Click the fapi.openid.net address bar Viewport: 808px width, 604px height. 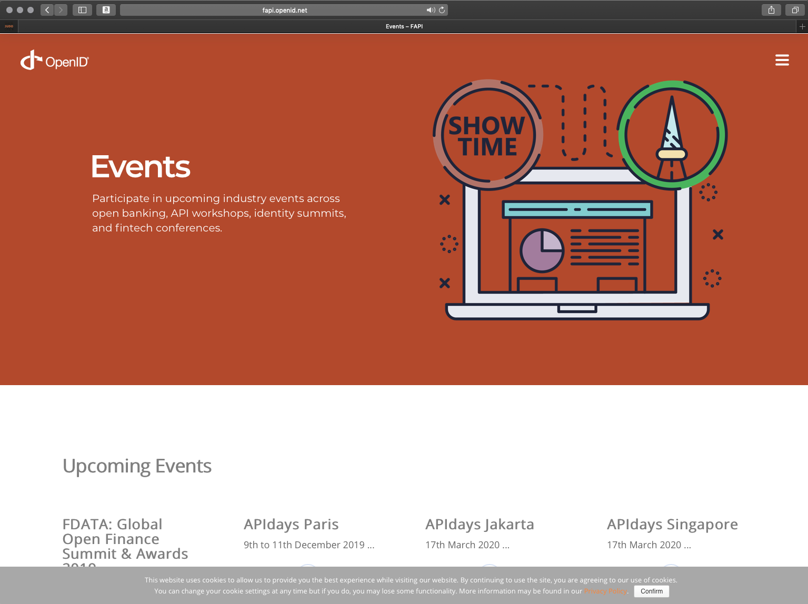click(x=284, y=10)
